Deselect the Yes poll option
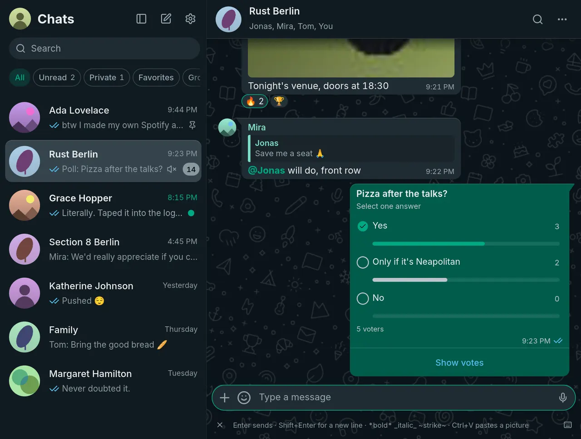Image resolution: width=581 pixels, height=439 pixels. point(363,226)
